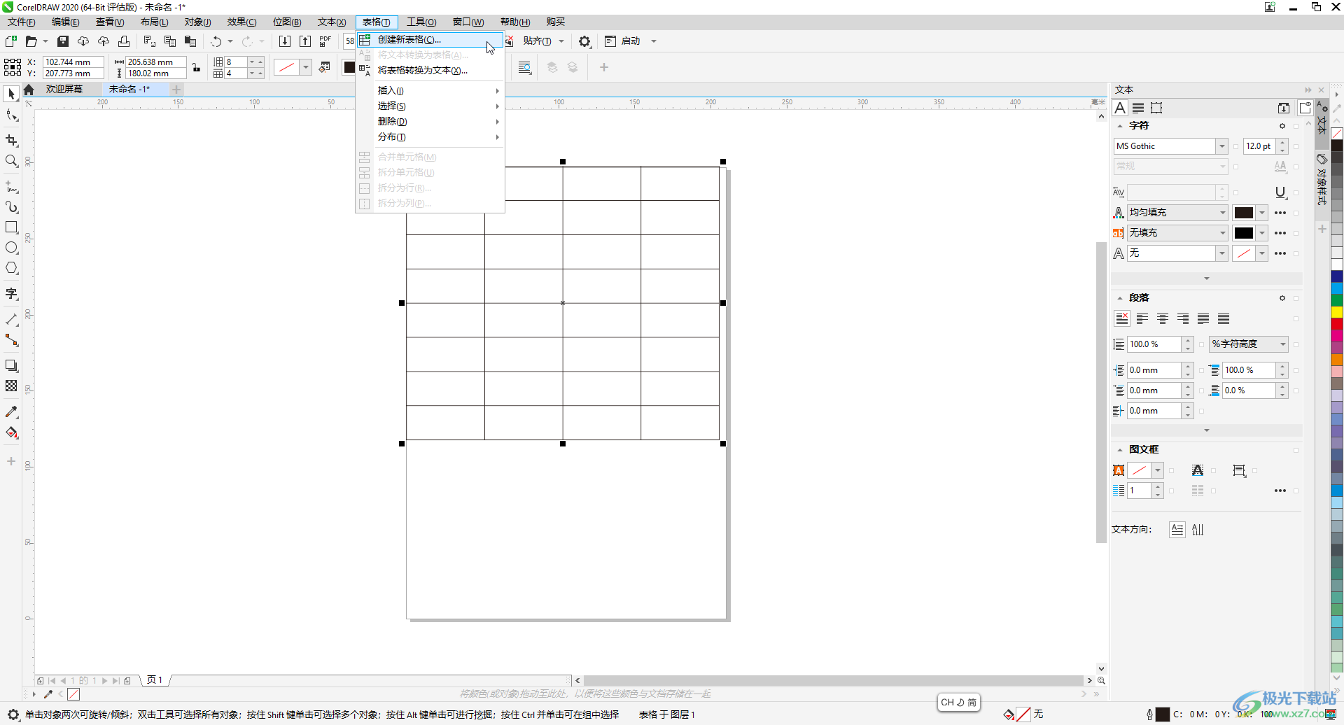Select center paragraph alignment
1344x725 pixels.
click(1163, 319)
